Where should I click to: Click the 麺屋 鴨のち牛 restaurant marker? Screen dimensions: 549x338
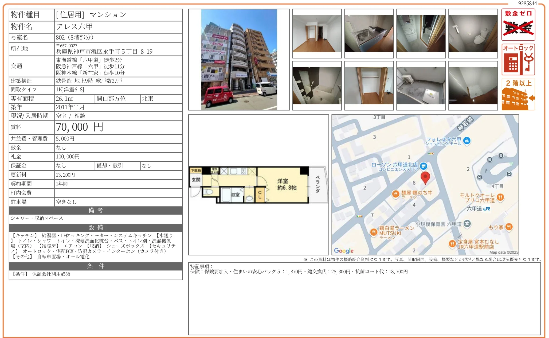coord(395,194)
